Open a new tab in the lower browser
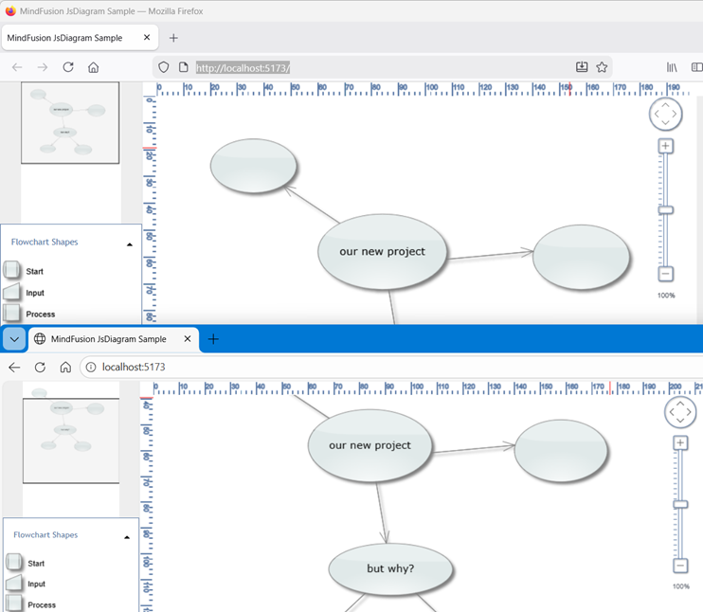703x612 pixels. pos(213,339)
